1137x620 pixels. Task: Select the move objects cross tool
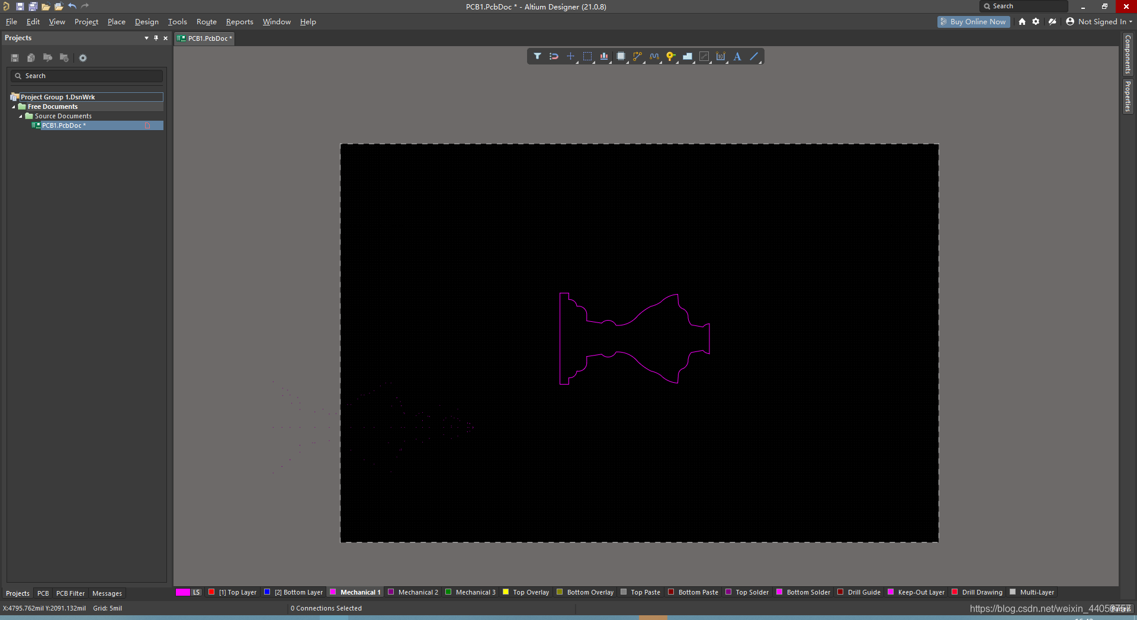(570, 56)
